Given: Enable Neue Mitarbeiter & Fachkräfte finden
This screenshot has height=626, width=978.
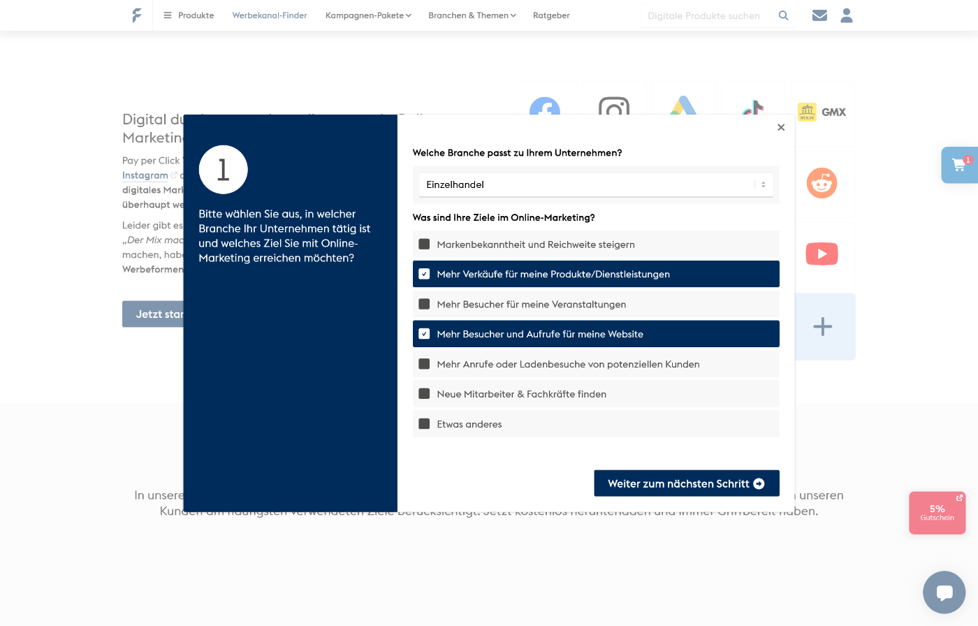Looking at the screenshot, I should [424, 394].
